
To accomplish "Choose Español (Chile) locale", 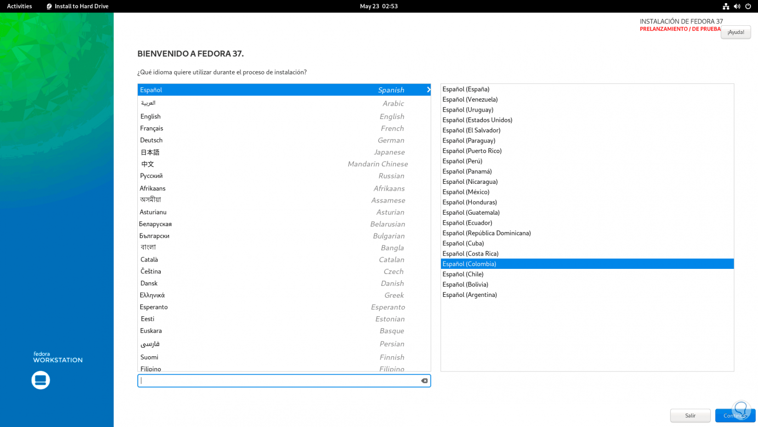I will click(587, 274).
